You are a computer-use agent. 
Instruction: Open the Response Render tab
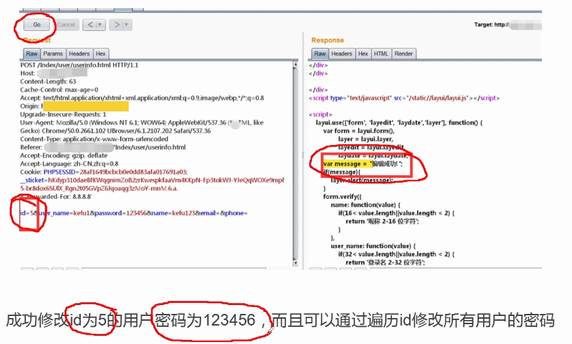point(404,53)
